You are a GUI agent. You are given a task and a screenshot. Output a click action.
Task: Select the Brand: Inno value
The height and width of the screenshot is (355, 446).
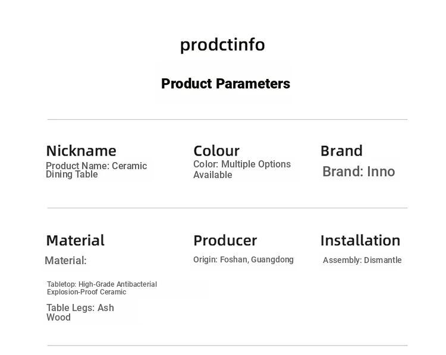pos(359,172)
